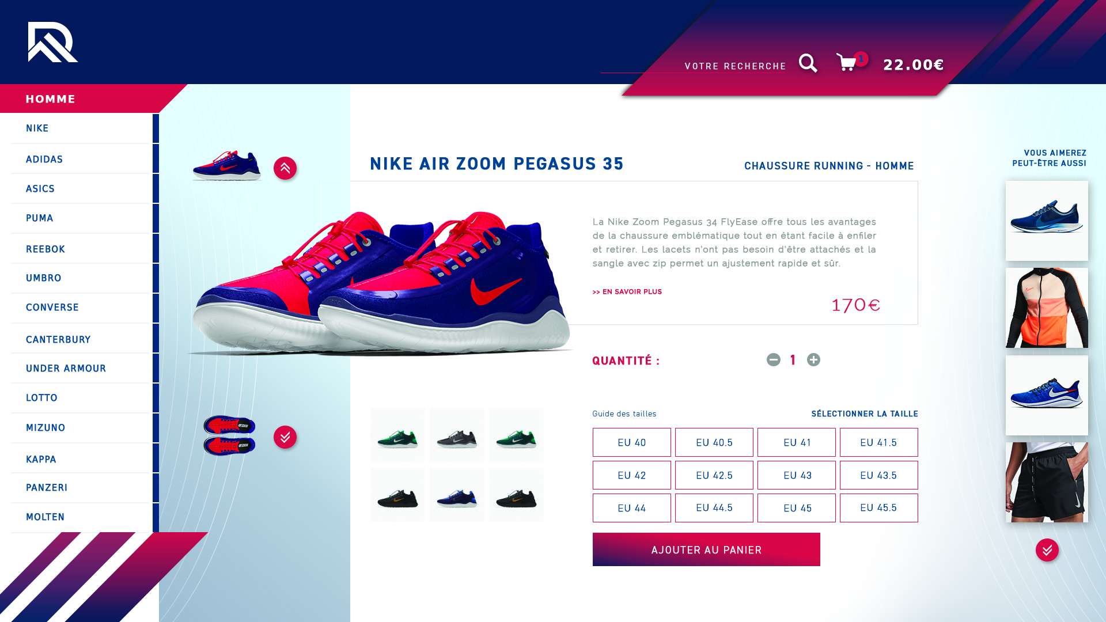Screen dimensions: 1106x622
Task: Click the site logo icon
Action: pos(53,42)
